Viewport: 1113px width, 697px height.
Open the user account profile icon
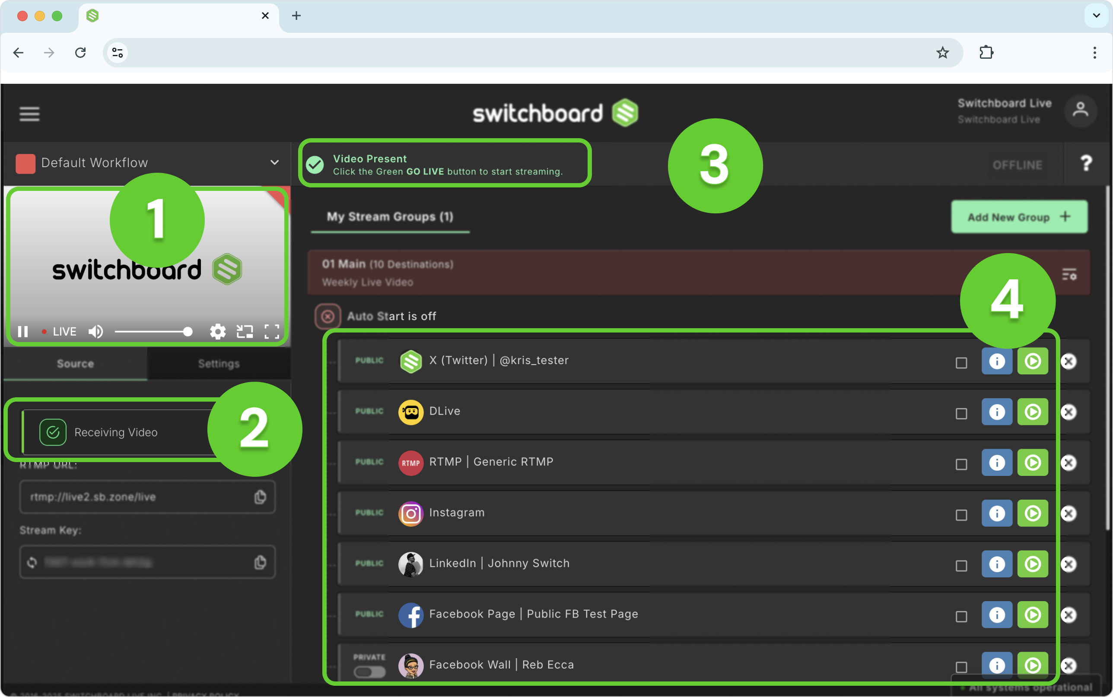tap(1080, 111)
